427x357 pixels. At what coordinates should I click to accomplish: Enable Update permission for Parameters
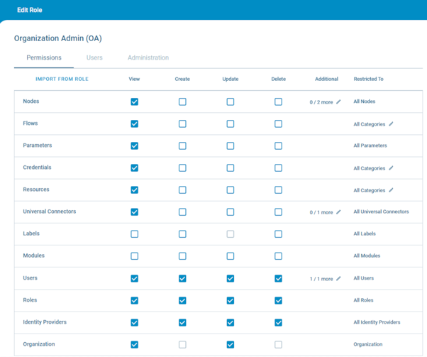230,146
